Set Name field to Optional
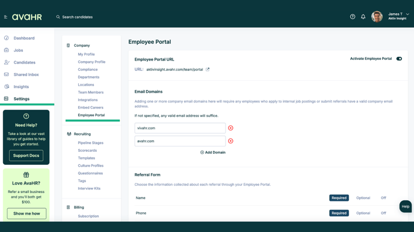The height and width of the screenshot is (232, 414). 363,198
